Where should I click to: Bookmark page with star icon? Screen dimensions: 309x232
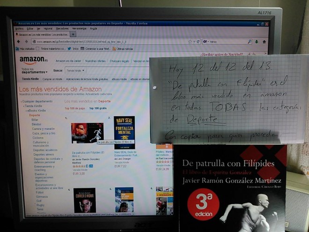190,42
